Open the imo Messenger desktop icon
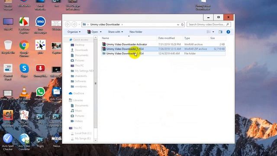Screen dimensions: 277x156 tap(40, 25)
